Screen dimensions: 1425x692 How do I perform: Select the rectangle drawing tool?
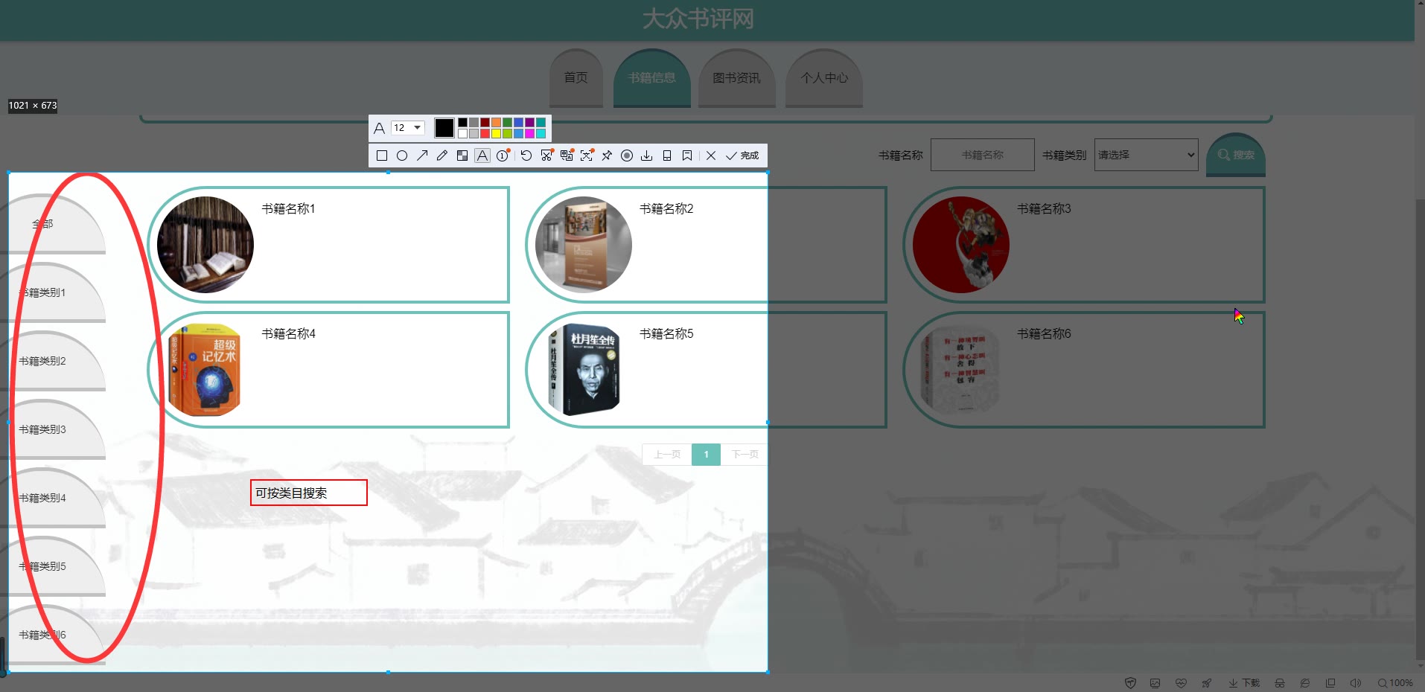382,156
